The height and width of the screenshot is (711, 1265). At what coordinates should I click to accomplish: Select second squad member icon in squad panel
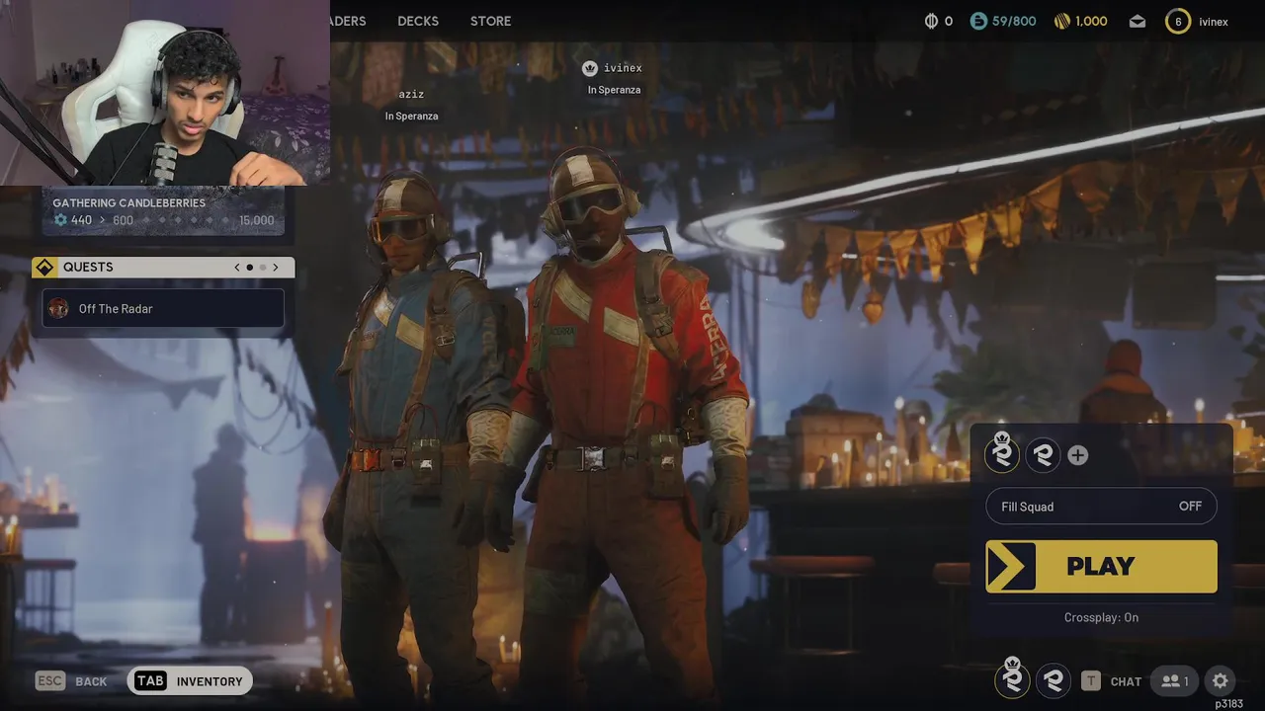pyautogui.click(x=1043, y=454)
